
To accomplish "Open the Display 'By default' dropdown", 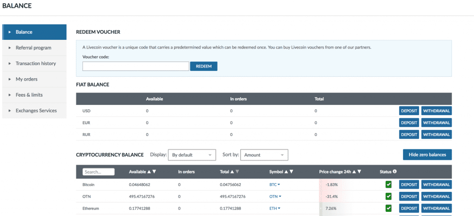I will click(x=192, y=154).
